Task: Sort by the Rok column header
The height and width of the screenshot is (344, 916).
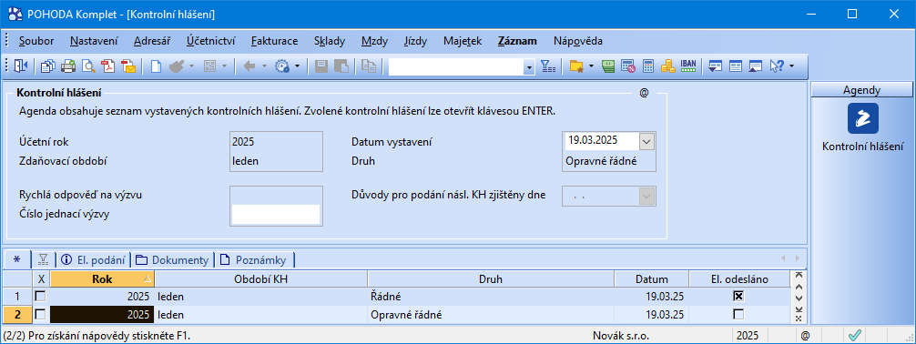Action: pos(102,279)
